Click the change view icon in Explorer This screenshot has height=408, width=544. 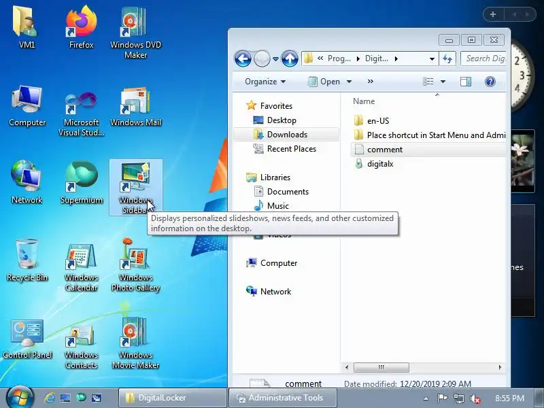coord(428,82)
